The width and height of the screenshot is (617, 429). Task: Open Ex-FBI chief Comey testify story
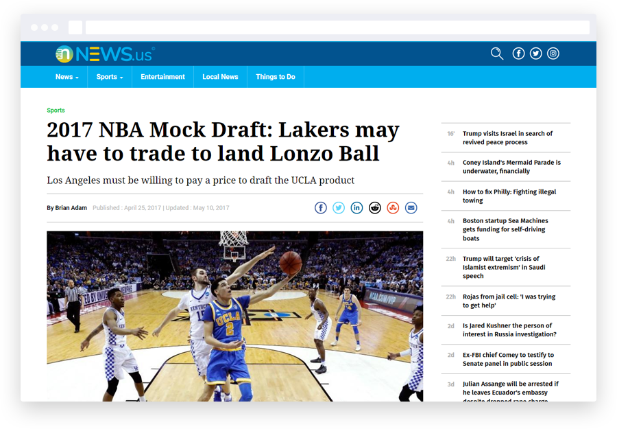point(508,359)
